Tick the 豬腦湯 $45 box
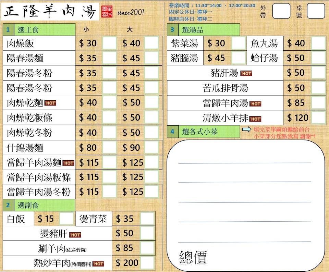 [239, 58]
